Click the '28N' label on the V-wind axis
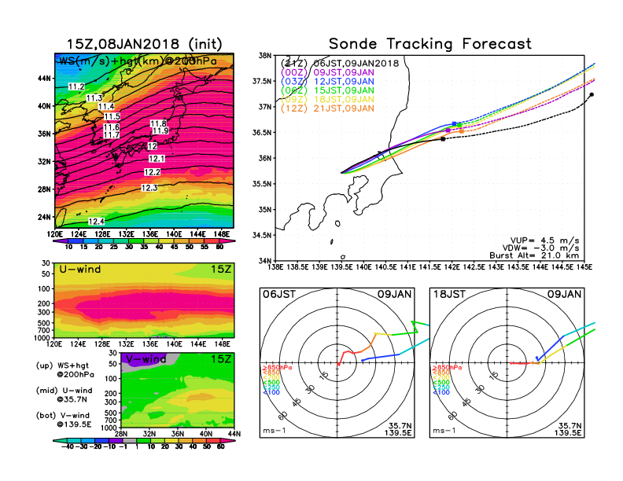The height and width of the screenshot is (481, 623). pos(121,434)
